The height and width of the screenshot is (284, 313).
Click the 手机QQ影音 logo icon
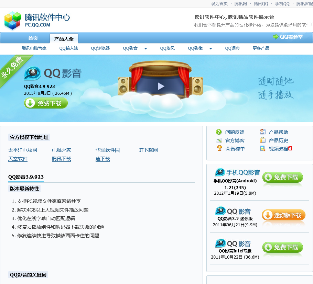coord(220,172)
